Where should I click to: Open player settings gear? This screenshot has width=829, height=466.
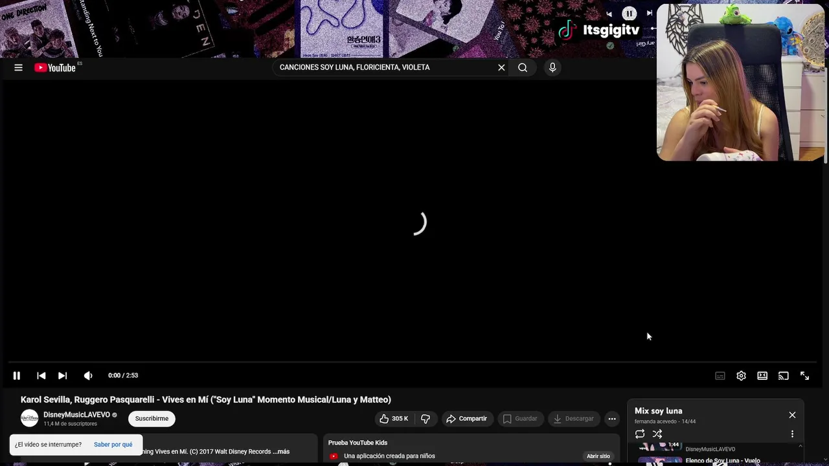point(741,375)
